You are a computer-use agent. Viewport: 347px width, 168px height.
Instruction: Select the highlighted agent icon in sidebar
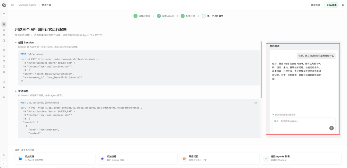[x=4, y=24]
